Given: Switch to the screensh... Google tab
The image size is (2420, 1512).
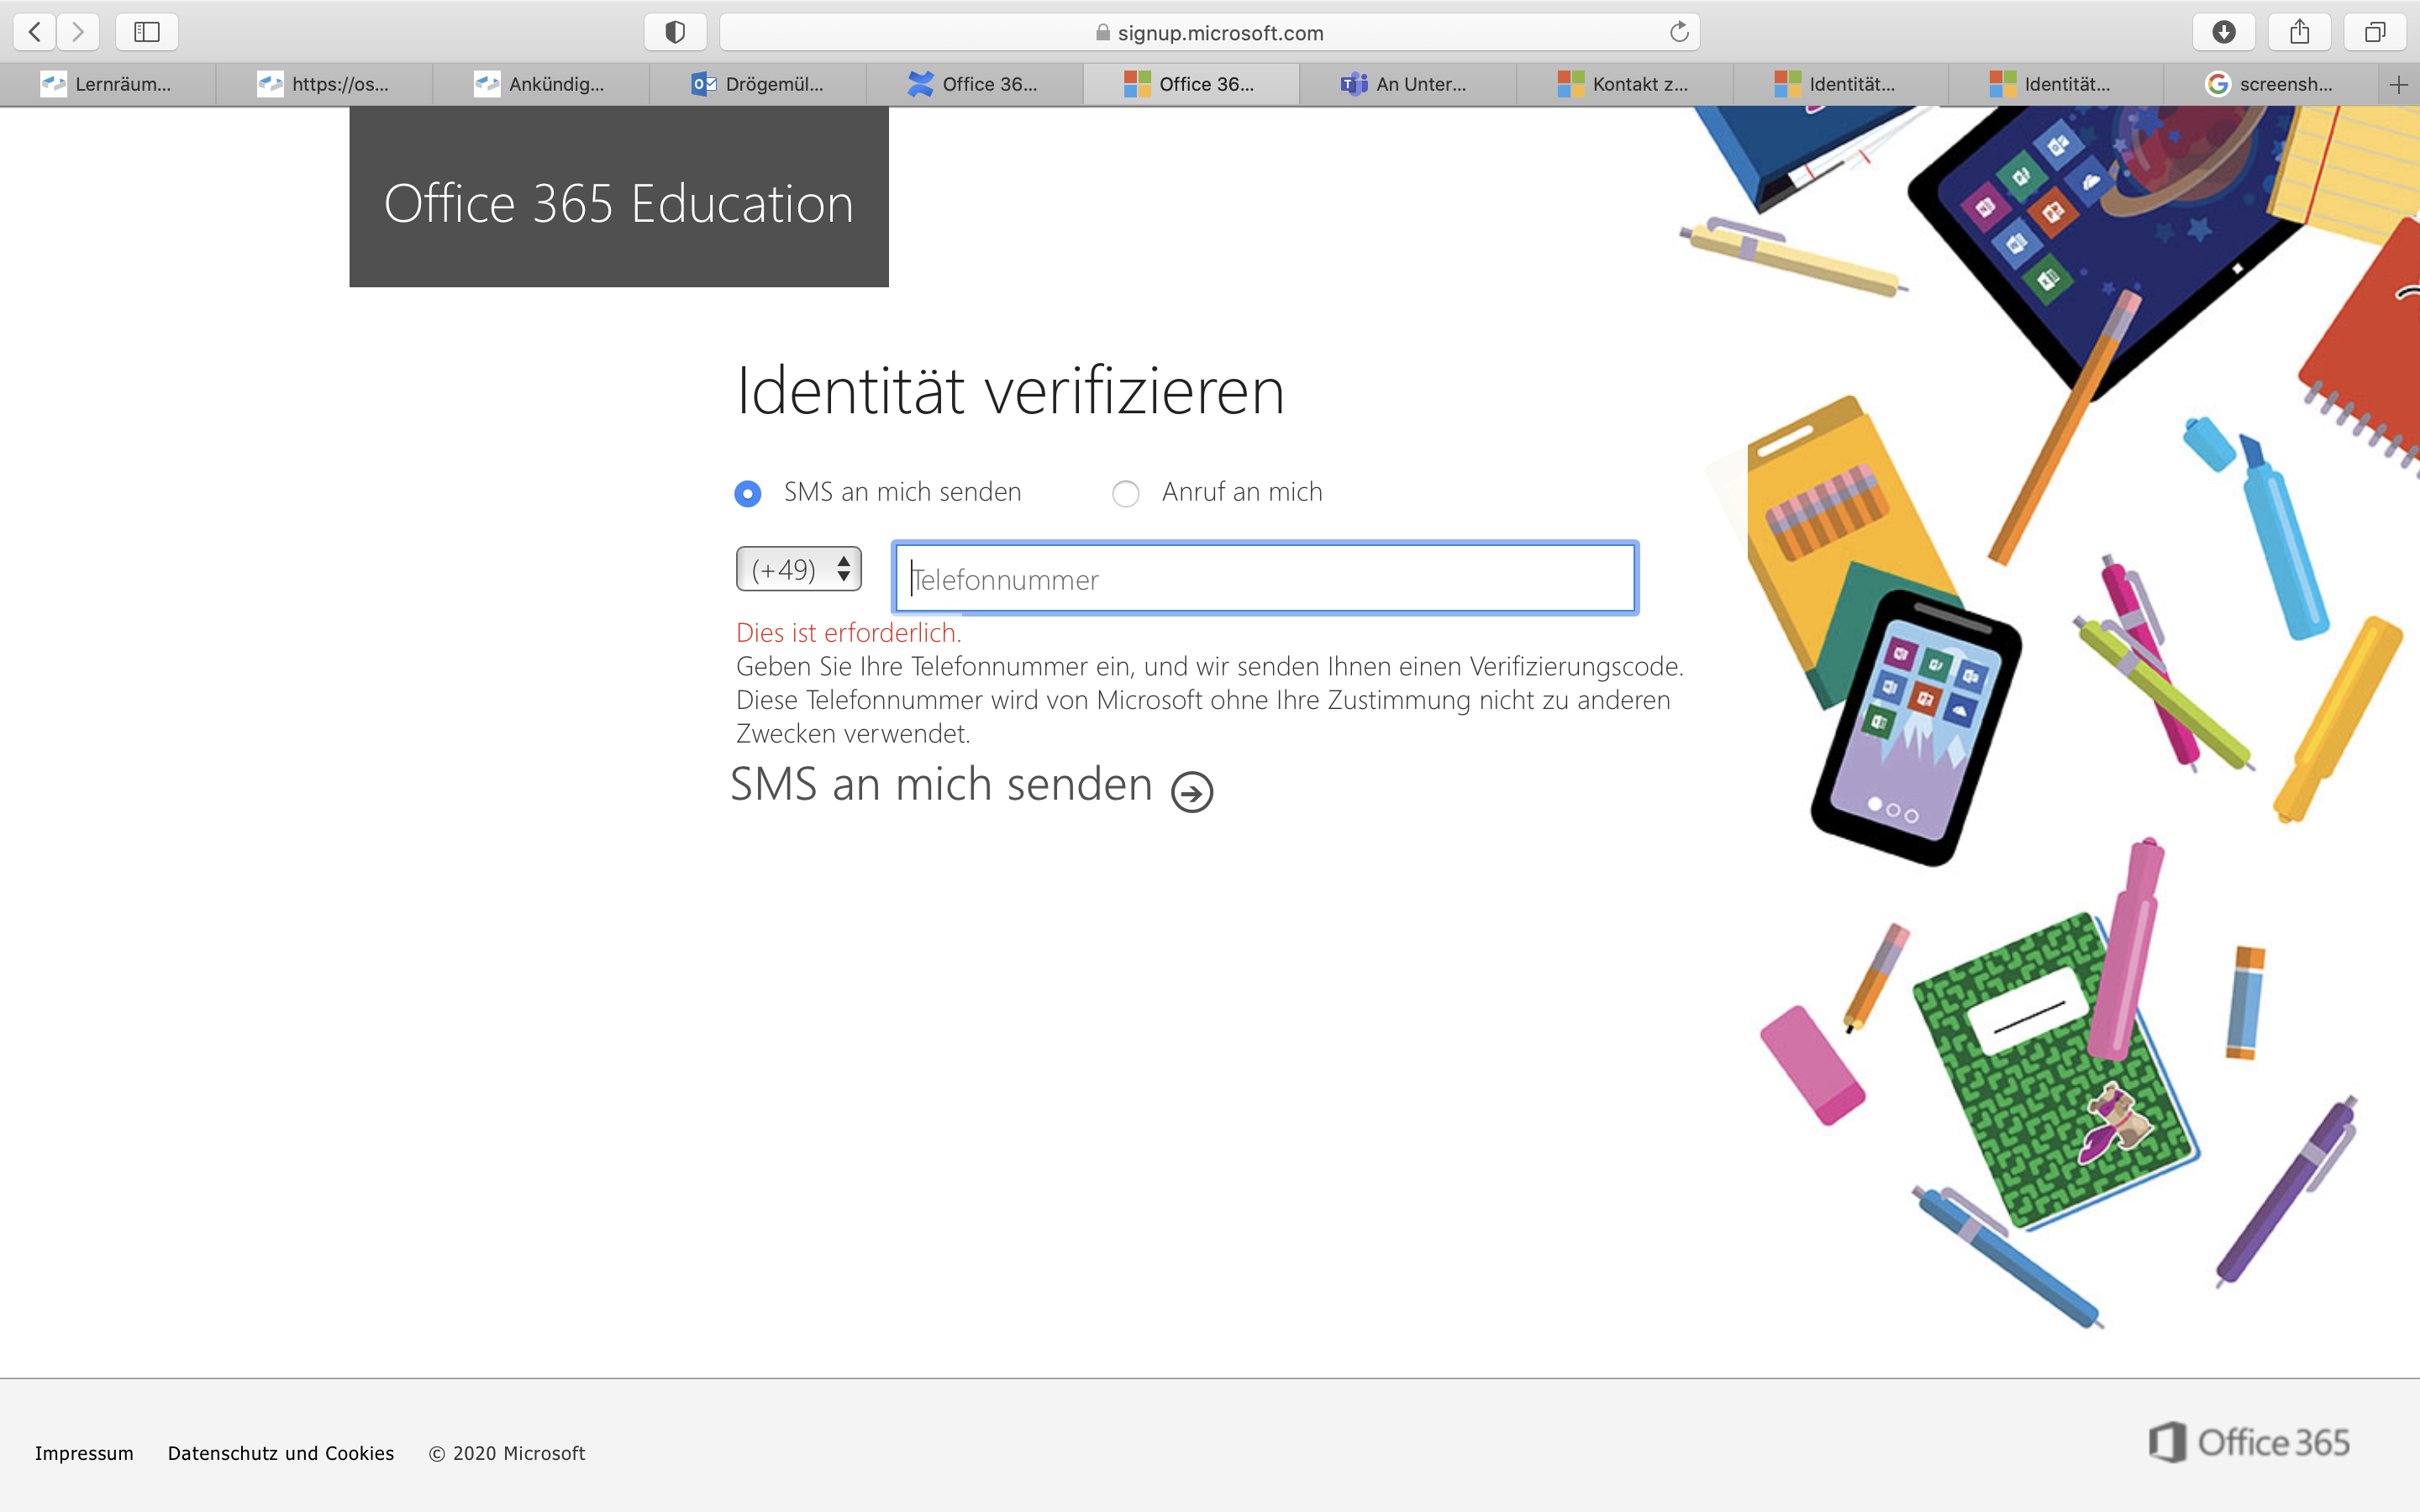Looking at the screenshot, I should [x=2270, y=85].
